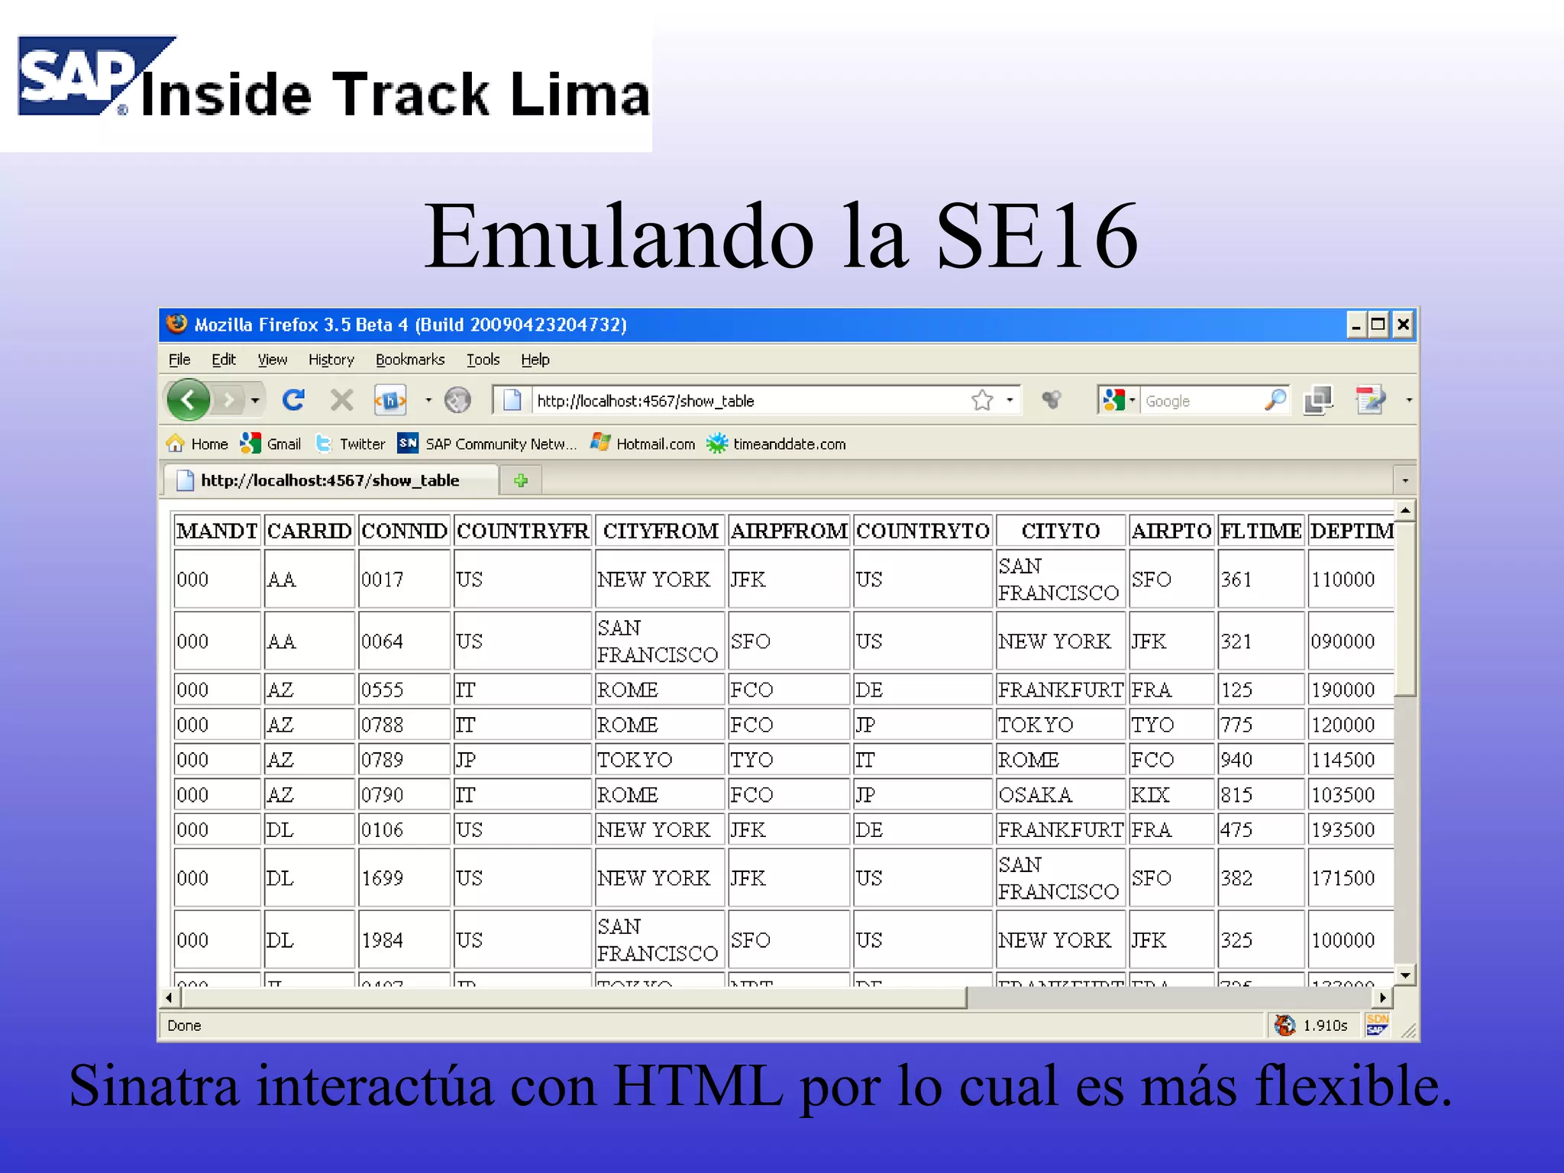Maximize the Firefox window
Screen dimensions: 1564x1173
1378,325
